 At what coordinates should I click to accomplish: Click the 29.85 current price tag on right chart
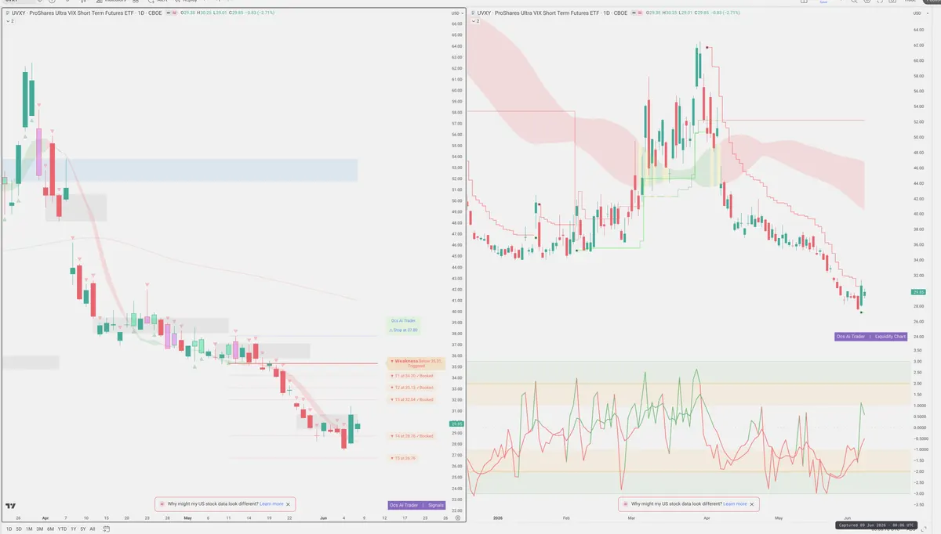tap(920, 292)
